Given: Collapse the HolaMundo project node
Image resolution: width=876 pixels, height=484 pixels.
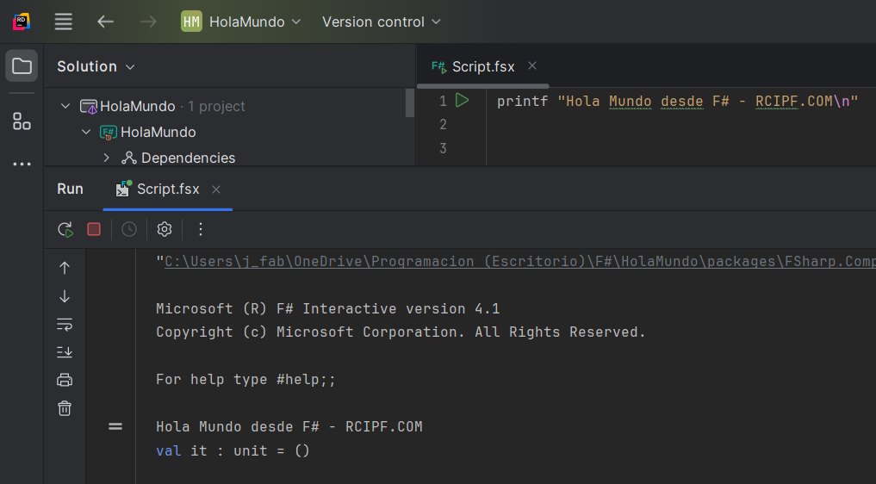Looking at the screenshot, I should (x=86, y=132).
